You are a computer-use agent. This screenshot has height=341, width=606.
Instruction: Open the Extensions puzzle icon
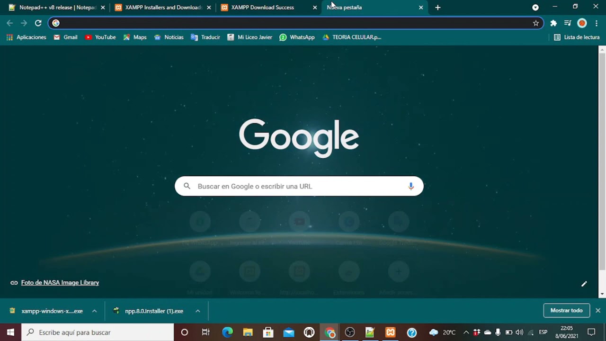coord(553,23)
